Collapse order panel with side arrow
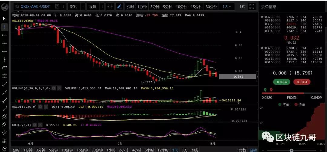327x152 pixels. coord(257,77)
